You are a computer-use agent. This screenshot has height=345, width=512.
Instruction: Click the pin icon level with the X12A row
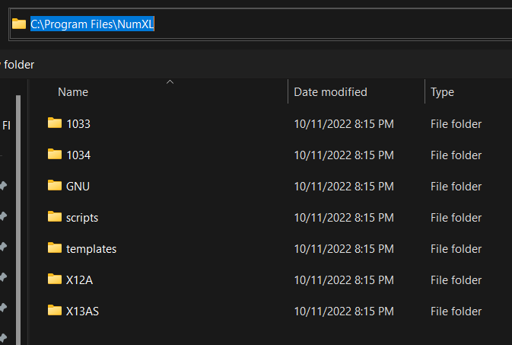3,277
